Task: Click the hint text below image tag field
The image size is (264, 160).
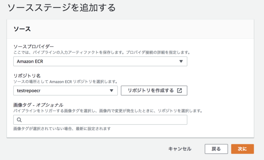Action: (x=62, y=129)
